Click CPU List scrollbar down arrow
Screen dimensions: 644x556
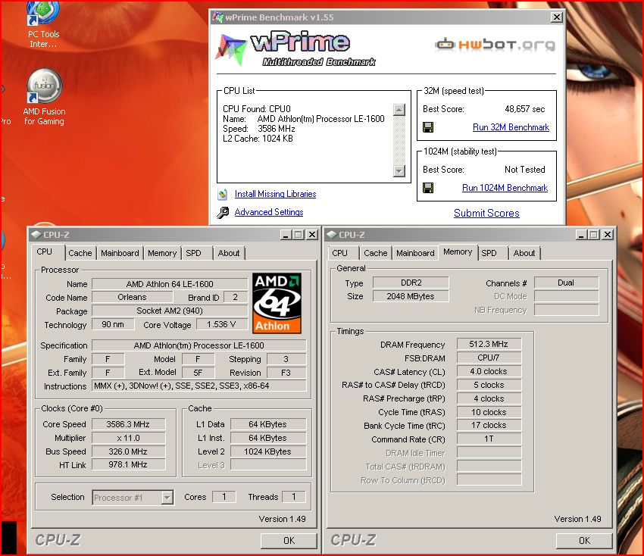coord(399,171)
